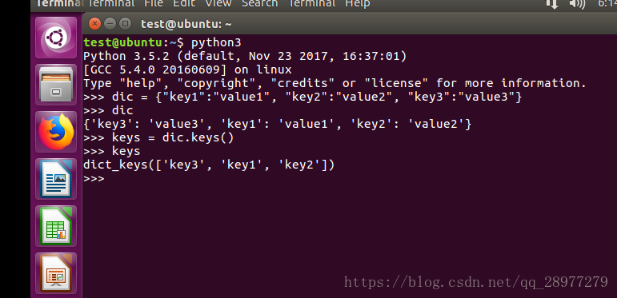Maximize the terminal window
The image size is (617, 298).
pos(125,24)
